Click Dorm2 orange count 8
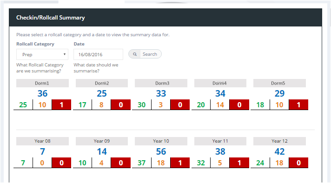Image resolution: width=331 pixels, height=183 pixels. click(x=101, y=105)
